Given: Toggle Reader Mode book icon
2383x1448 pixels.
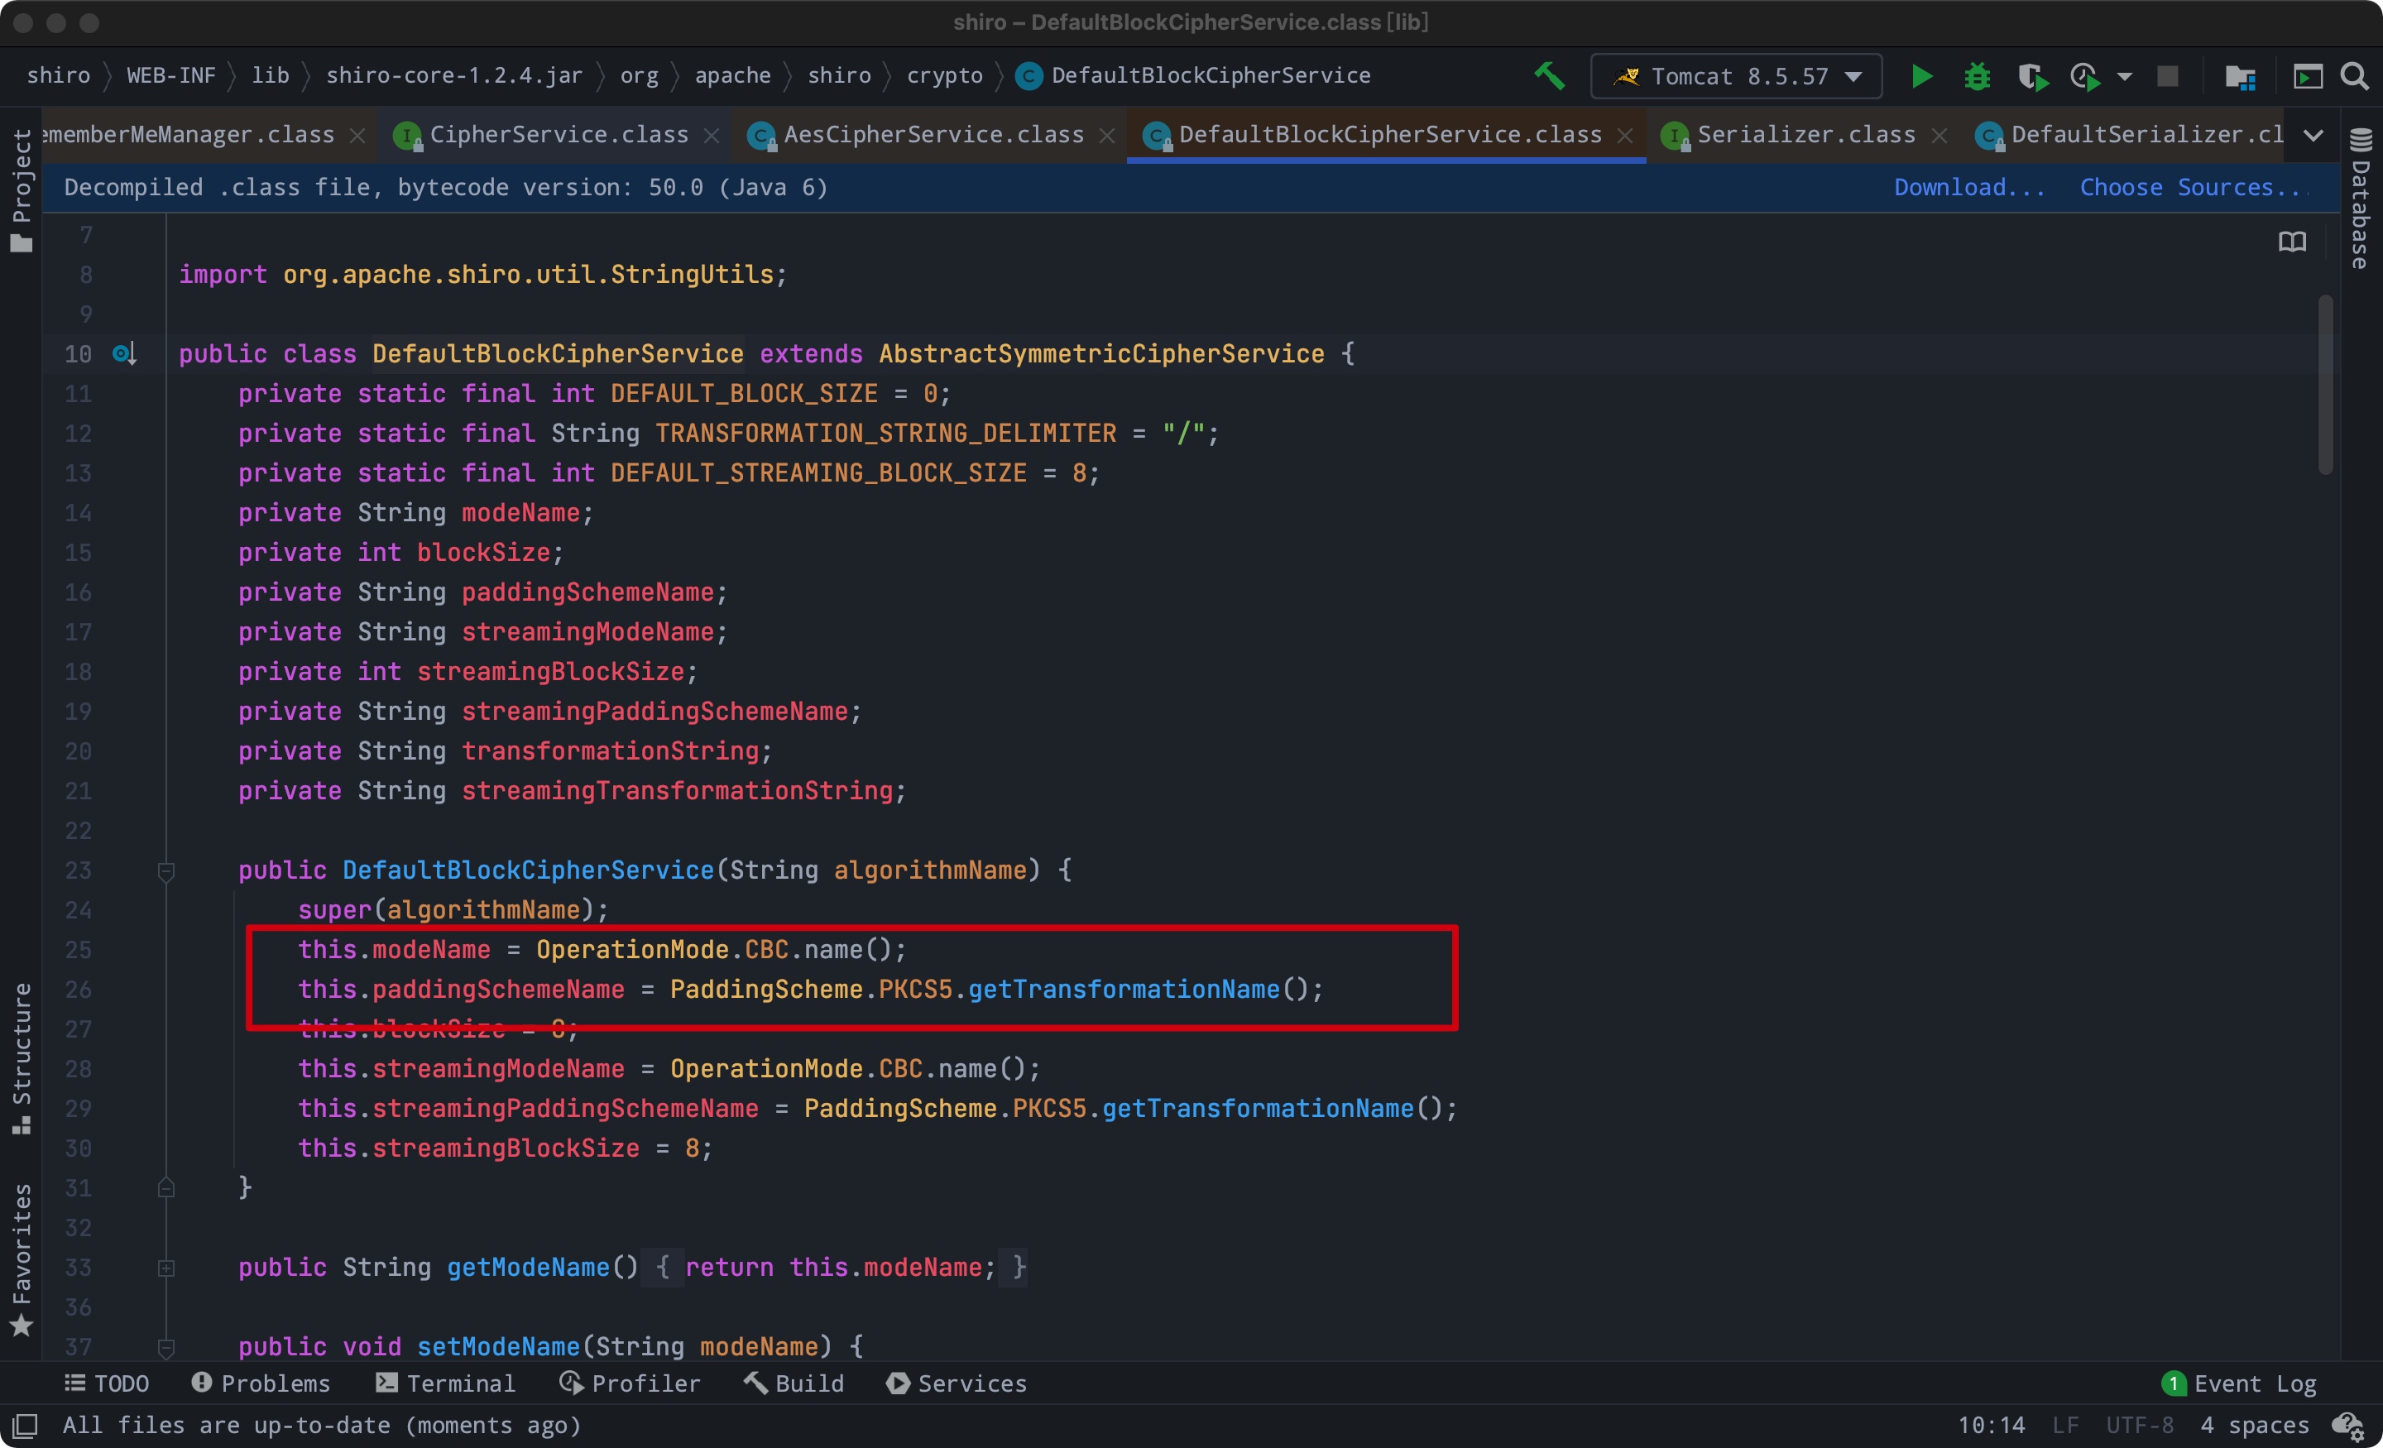Looking at the screenshot, I should tap(2292, 241).
